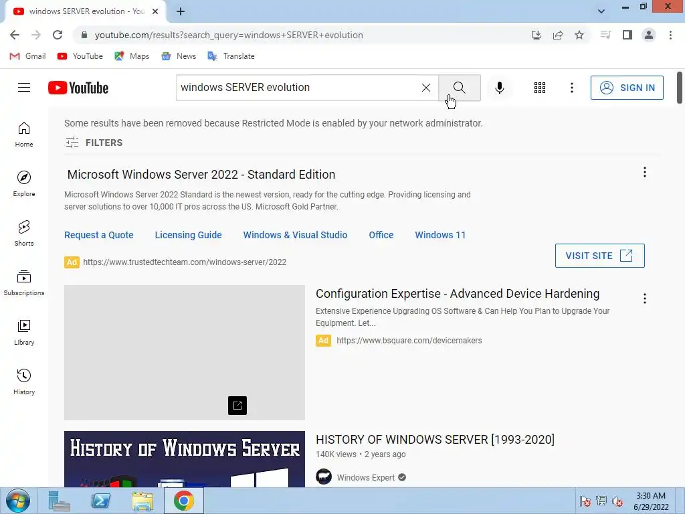Viewport: 685px width, 514px height.
Task: Click the install/download page icon in address bar
Action: [x=536, y=35]
